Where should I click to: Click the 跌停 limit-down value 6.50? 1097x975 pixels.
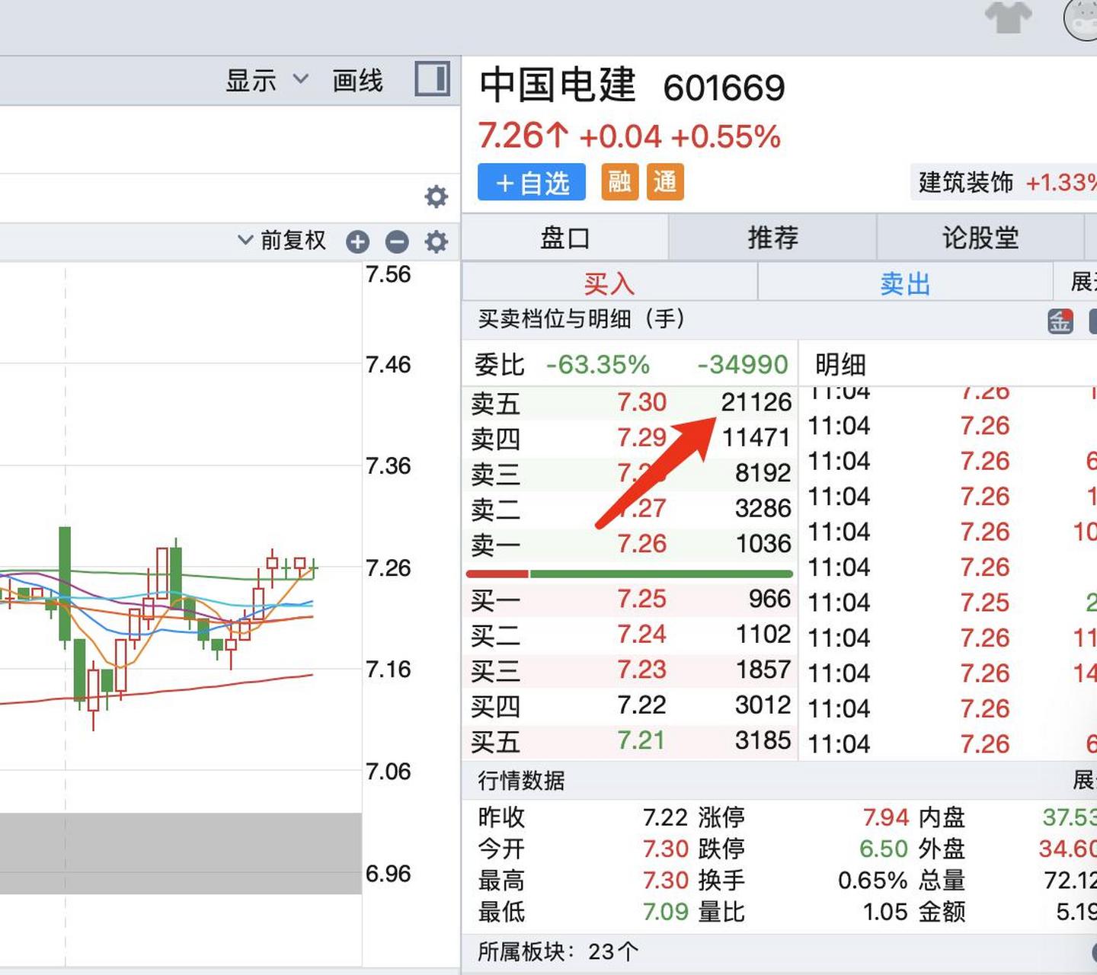884,849
